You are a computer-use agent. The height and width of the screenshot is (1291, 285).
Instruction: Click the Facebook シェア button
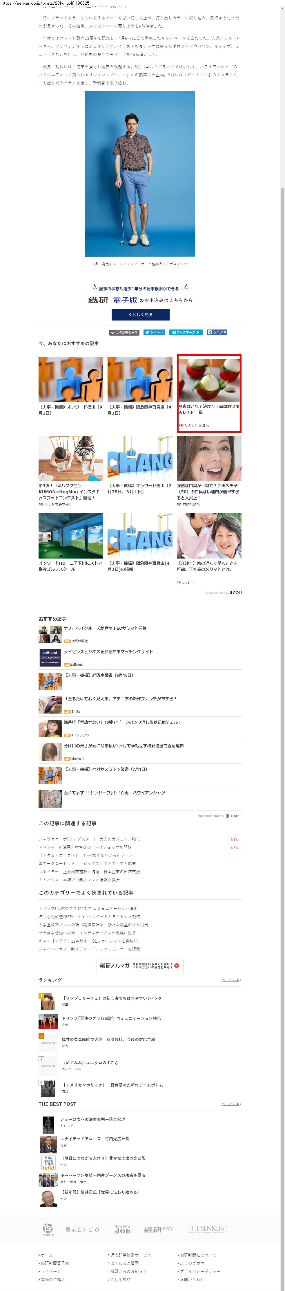point(217,332)
